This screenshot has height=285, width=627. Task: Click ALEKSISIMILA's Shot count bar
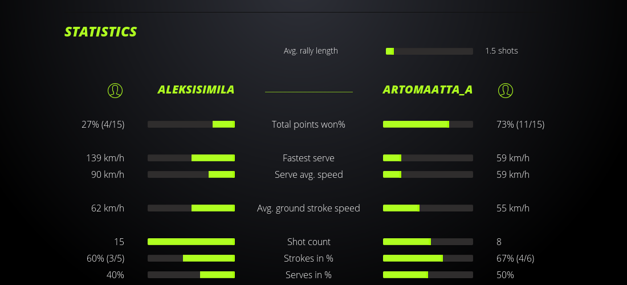(191, 242)
